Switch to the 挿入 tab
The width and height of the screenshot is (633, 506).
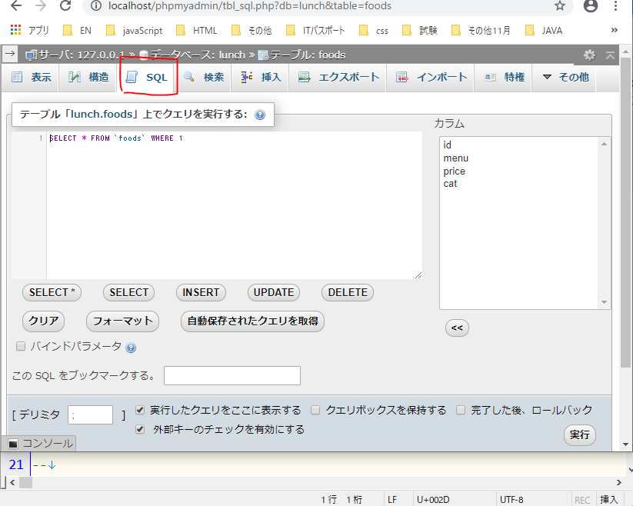coord(261,77)
